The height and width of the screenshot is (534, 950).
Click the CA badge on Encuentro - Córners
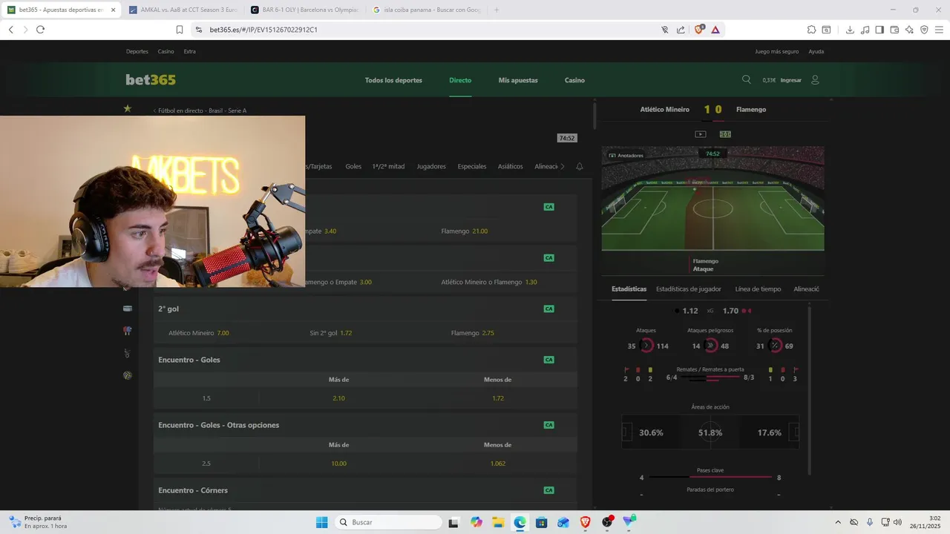[x=548, y=490]
